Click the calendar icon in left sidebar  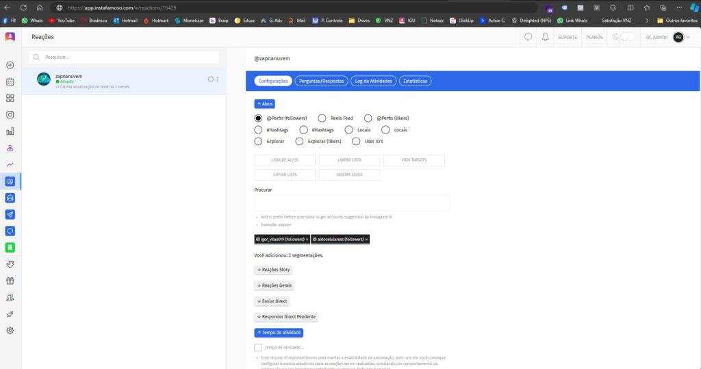click(x=10, y=82)
